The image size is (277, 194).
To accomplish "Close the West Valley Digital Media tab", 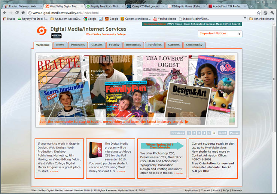I will pyautogui.click(x=82, y=6).
